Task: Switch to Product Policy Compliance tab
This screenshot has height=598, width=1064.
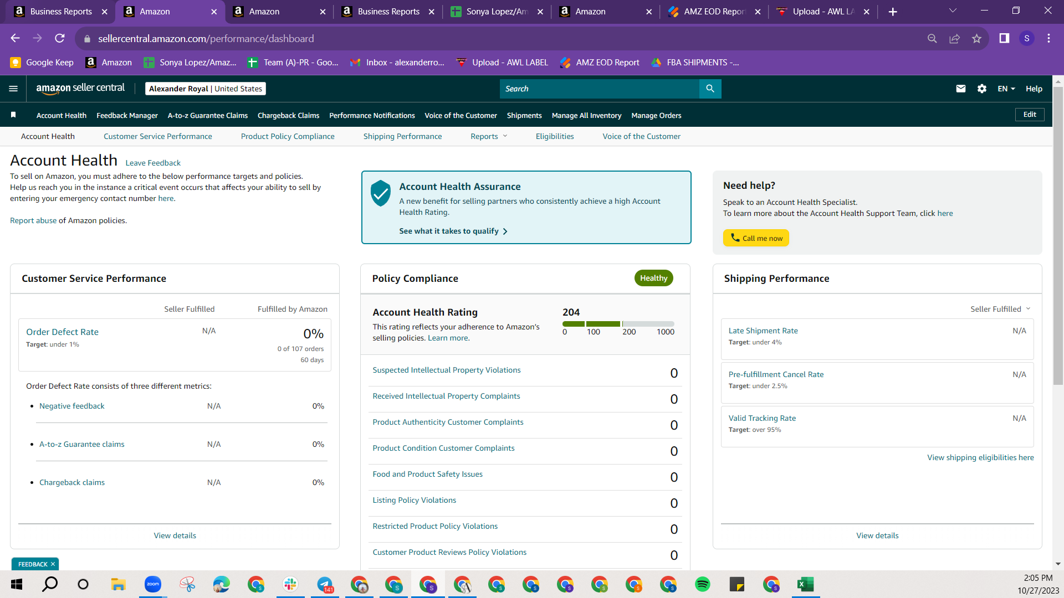Action: pyautogui.click(x=288, y=136)
